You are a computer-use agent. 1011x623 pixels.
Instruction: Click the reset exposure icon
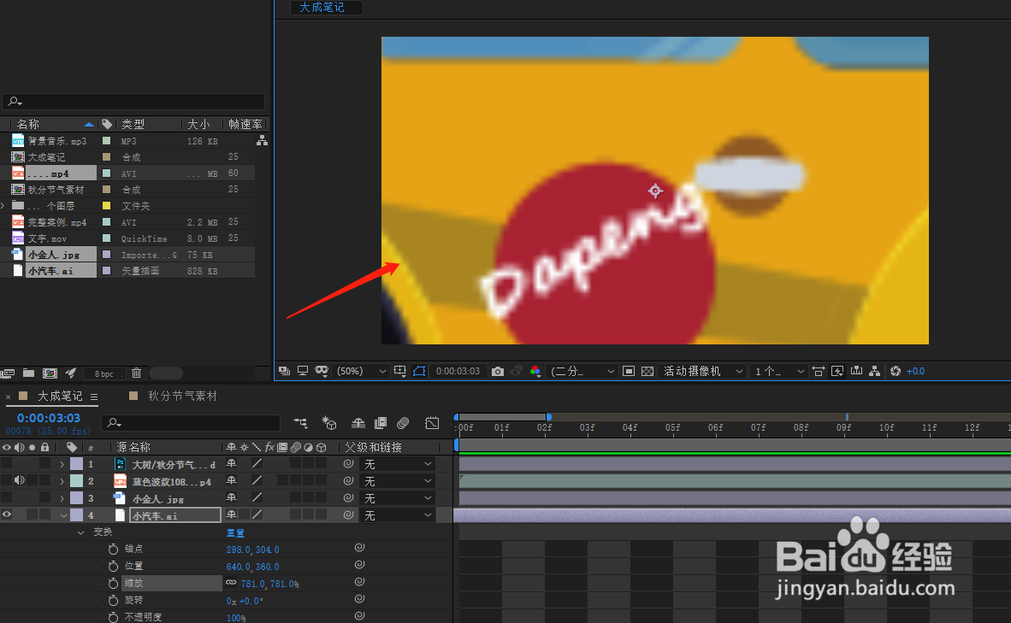pyautogui.click(x=895, y=371)
